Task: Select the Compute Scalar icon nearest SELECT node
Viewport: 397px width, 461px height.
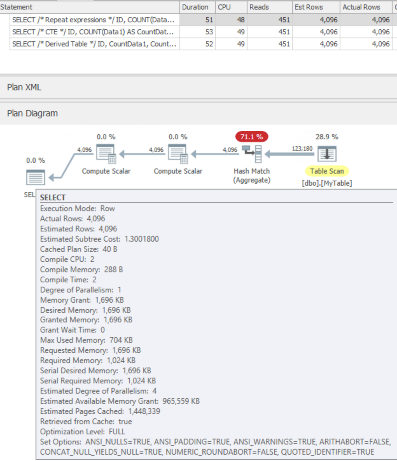Action: point(106,154)
